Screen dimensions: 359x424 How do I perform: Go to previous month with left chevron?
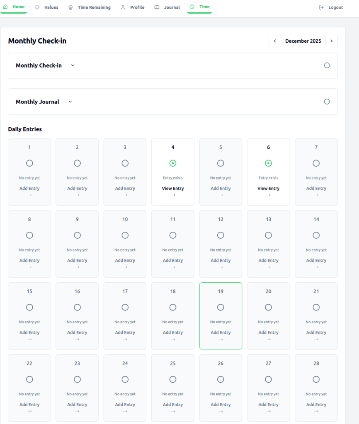tap(274, 41)
